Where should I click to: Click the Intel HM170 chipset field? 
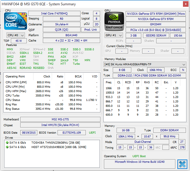coord(60,125)
